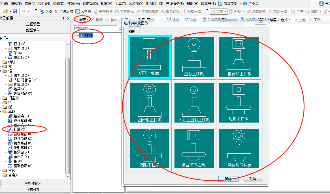Click the 汇总计算 sum calculation button
The width and height of the screenshot is (330, 194).
64,11
